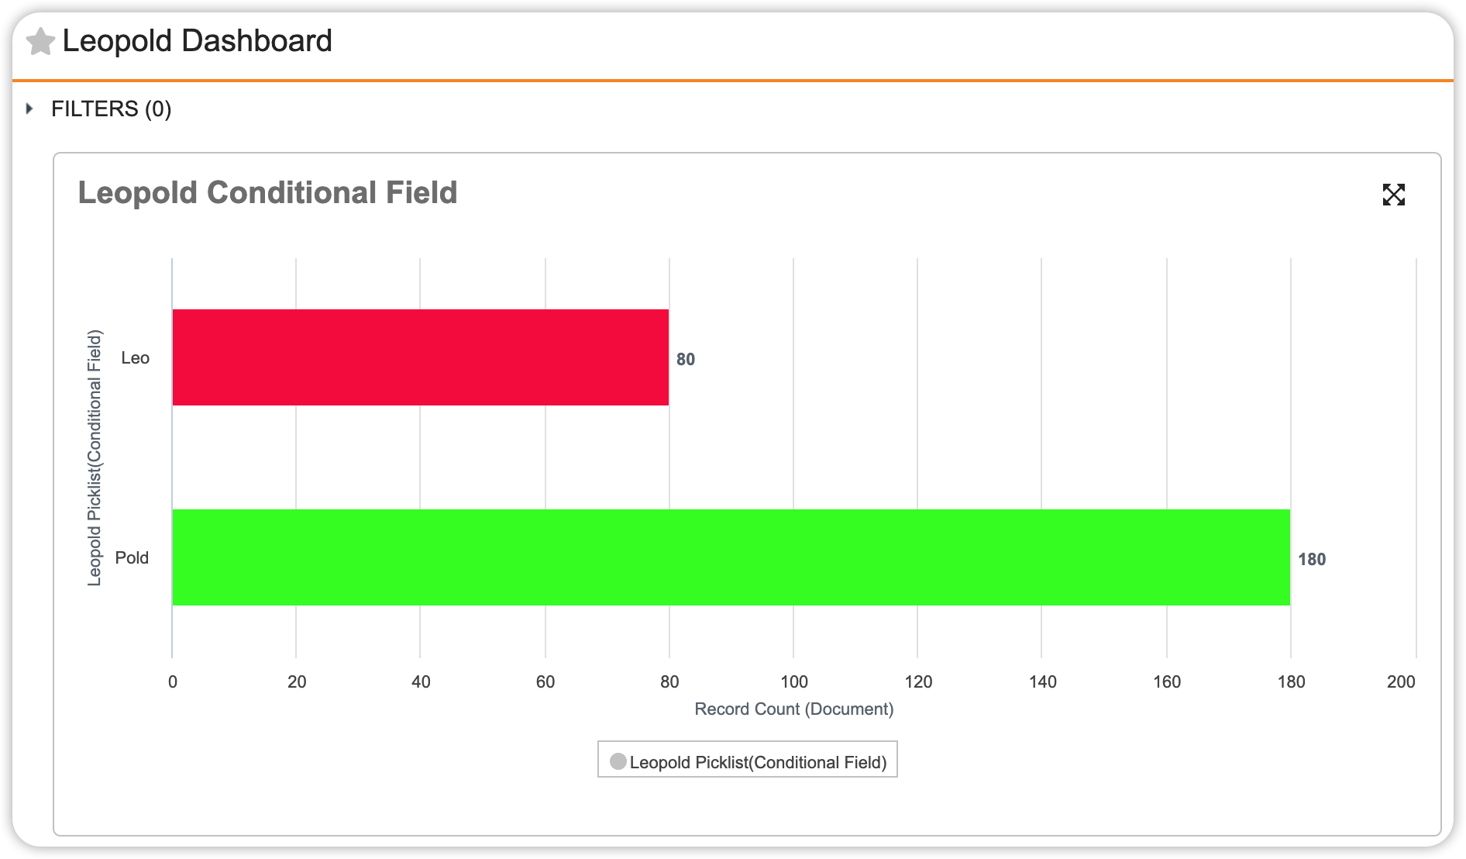Click the 180 data label
The width and height of the screenshot is (1466, 859).
[x=1311, y=560]
